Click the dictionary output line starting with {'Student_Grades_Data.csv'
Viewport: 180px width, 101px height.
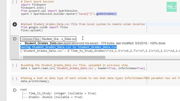point(100,51)
